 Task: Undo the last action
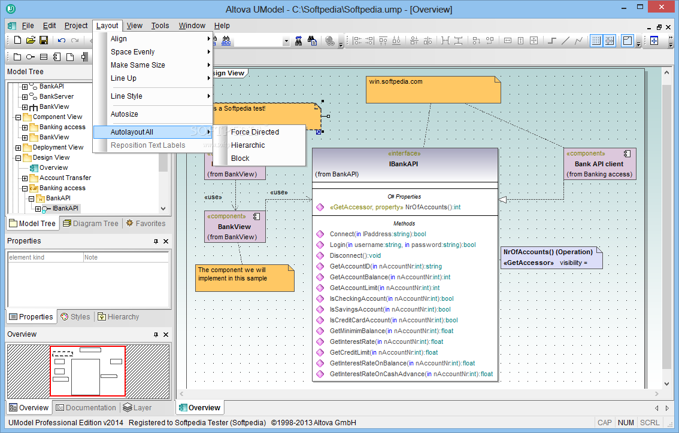(62, 40)
